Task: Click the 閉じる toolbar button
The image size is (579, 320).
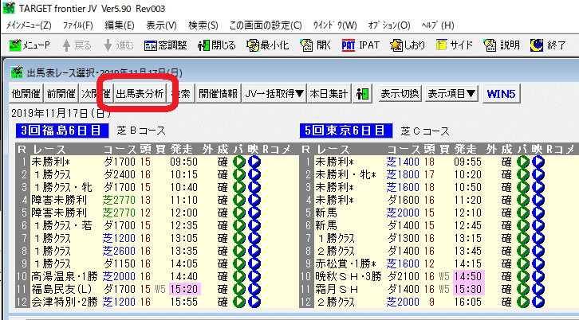Action: [x=217, y=45]
